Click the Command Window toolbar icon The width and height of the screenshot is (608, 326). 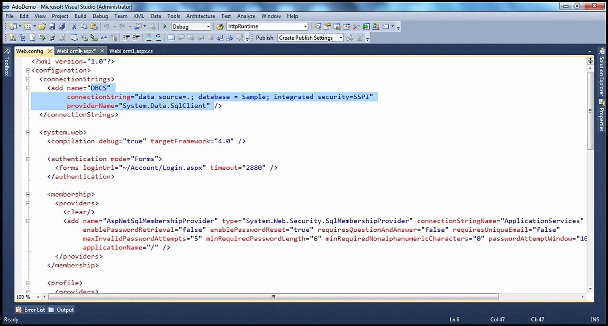pyautogui.click(x=386, y=27)
